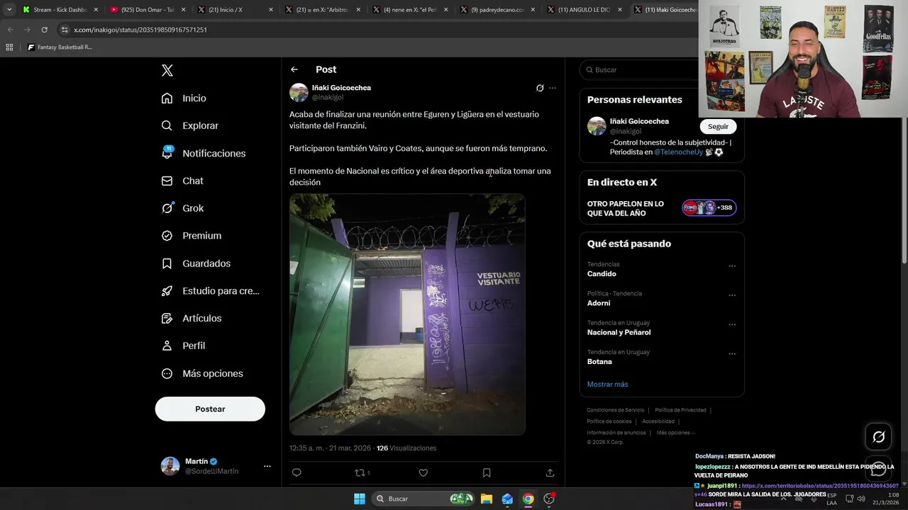Screen dimensions: 908x510
Task: Open Grok floating button
Action: pyautogui.click(x=878, y=437)
